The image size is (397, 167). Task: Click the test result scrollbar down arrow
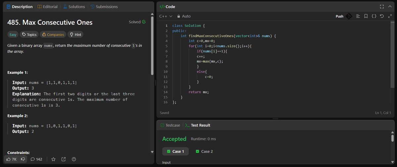[393, 162]
